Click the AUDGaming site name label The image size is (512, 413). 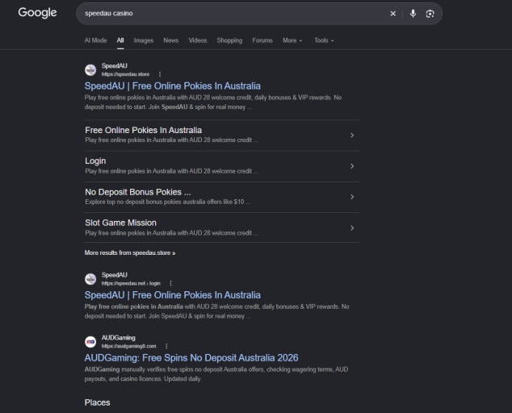[118, 338]
